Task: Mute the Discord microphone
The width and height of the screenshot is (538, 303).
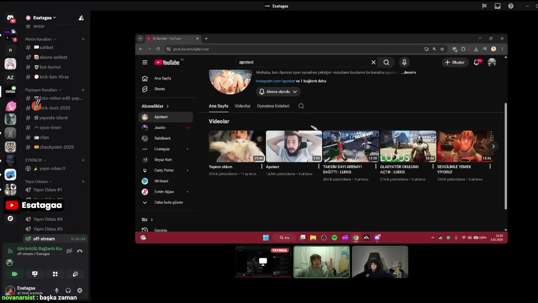Action: (57, 290)
